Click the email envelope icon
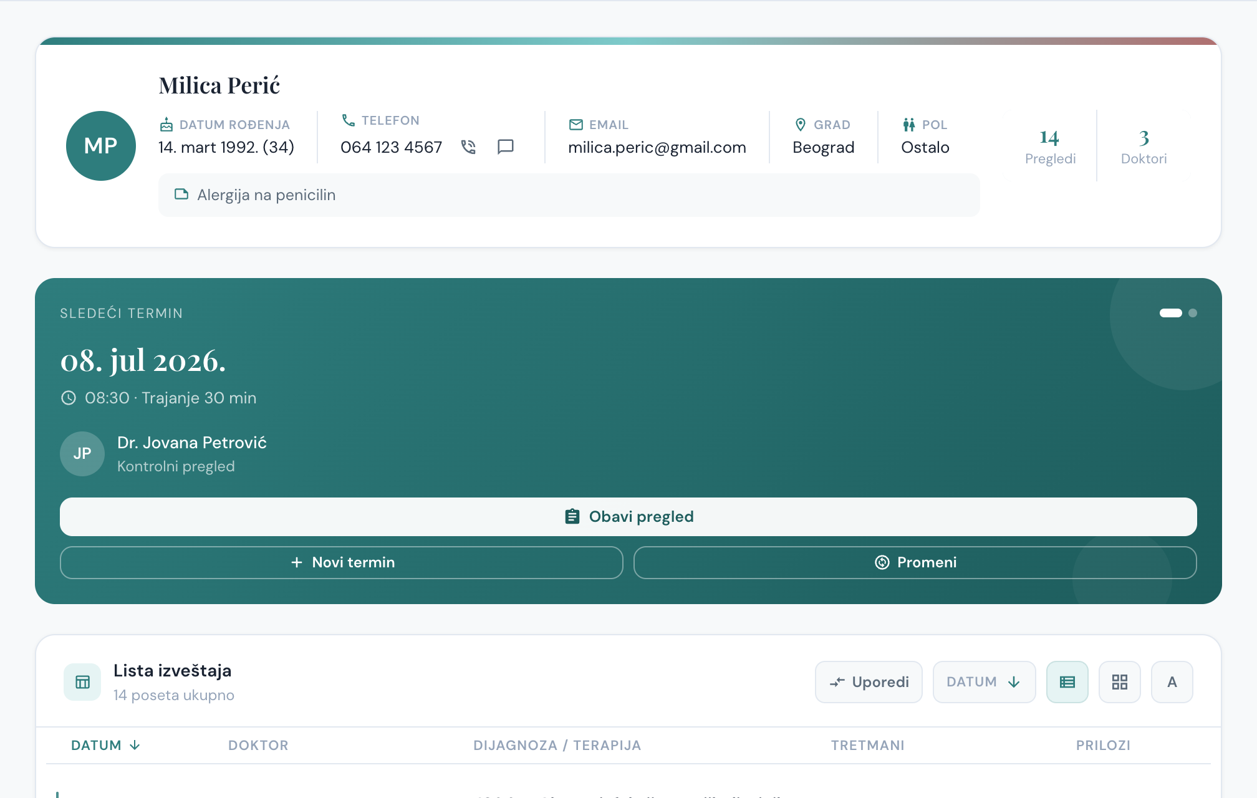Viewport: 1257px width, 798px height. point(576,125)
